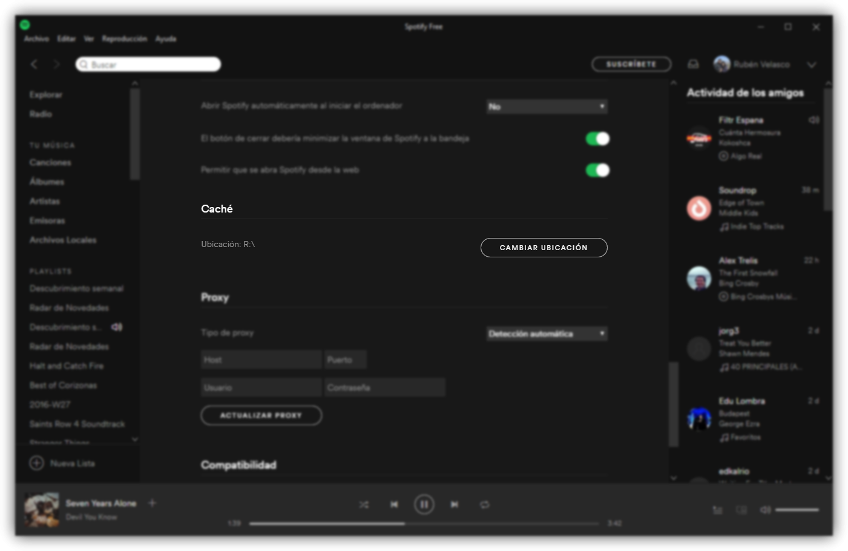Open Edu Lombra's avatar in friend activity
Viewport: 848px width, 551px height.
(698, 419)
